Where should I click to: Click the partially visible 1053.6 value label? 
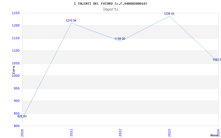point(217,60)
